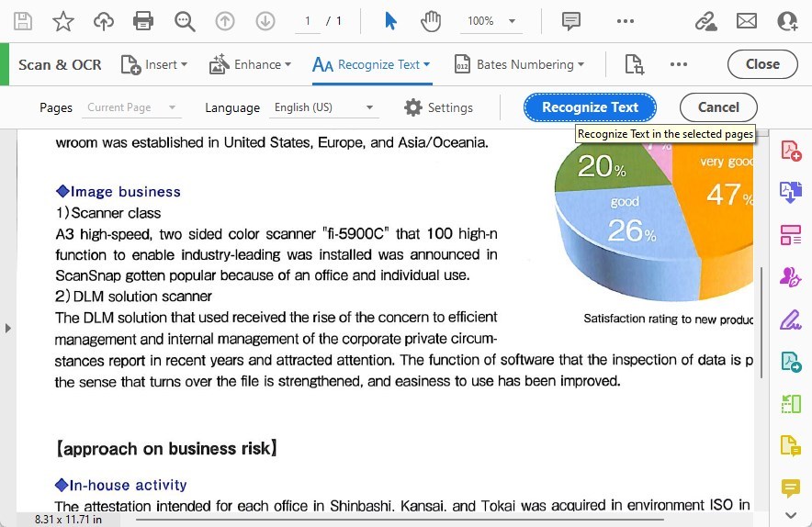Open the share with others person icon

788,21
